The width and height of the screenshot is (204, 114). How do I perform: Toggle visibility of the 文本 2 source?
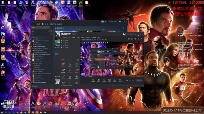pyautogui.click(x=61, y=43)
